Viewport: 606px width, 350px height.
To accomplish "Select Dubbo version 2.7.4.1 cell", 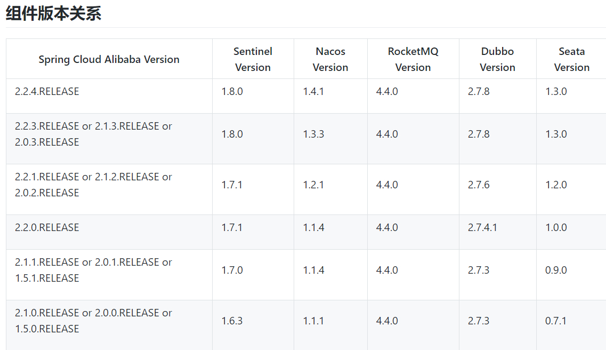I will [x=482, y=228].
